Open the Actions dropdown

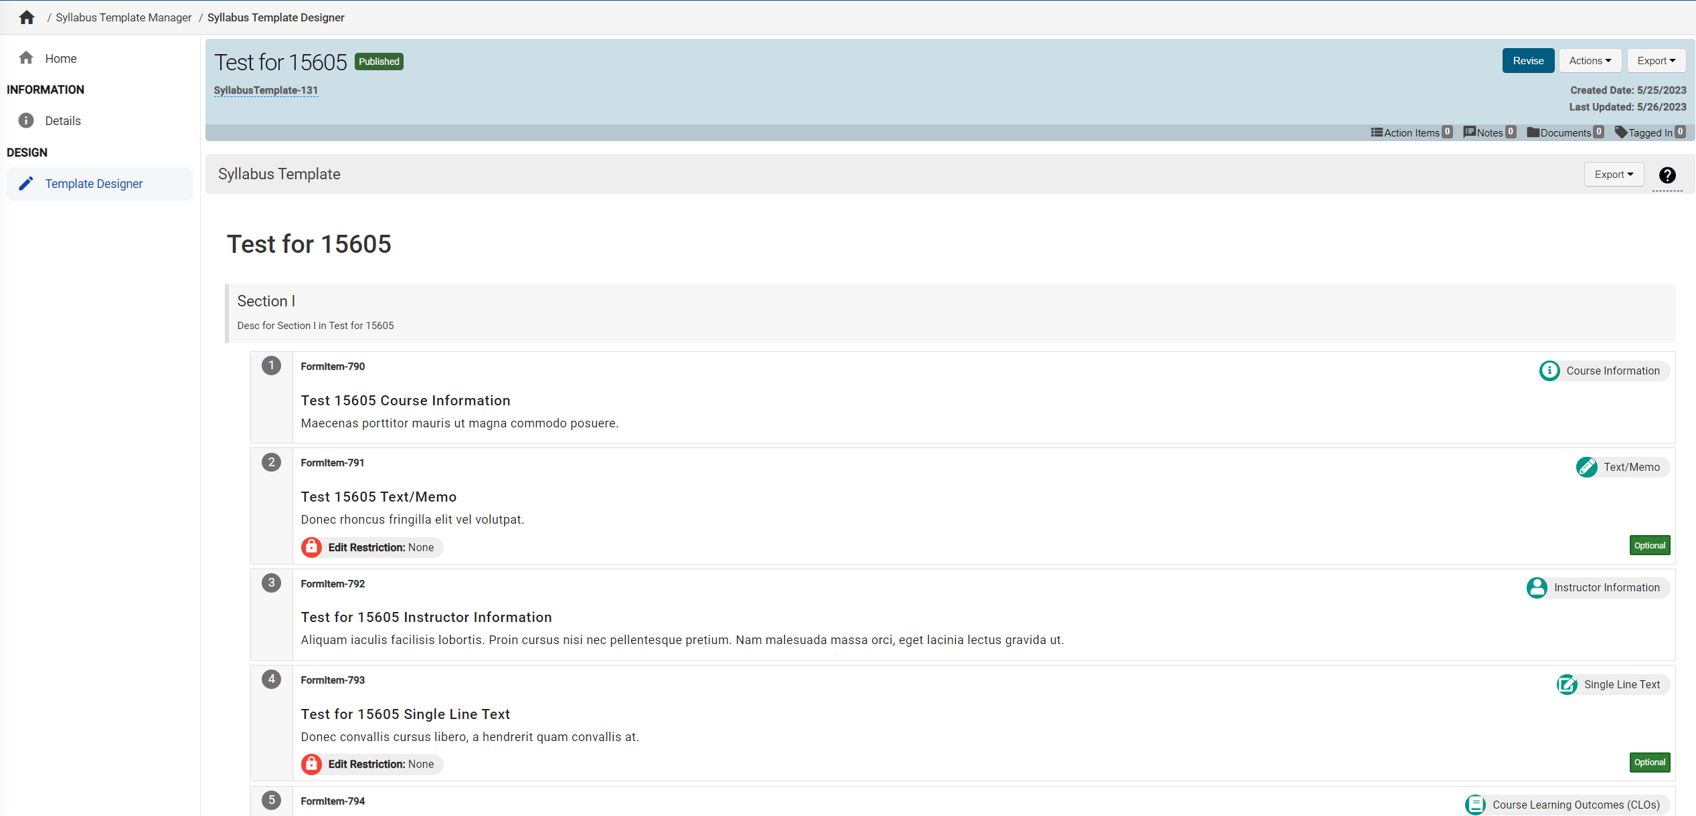(1590, 61)
